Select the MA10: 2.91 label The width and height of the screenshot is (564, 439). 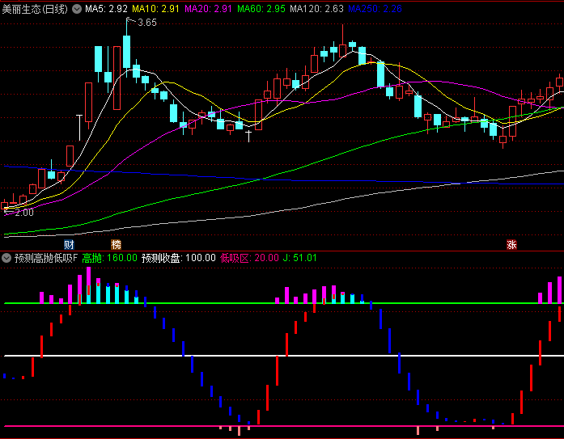155,9
